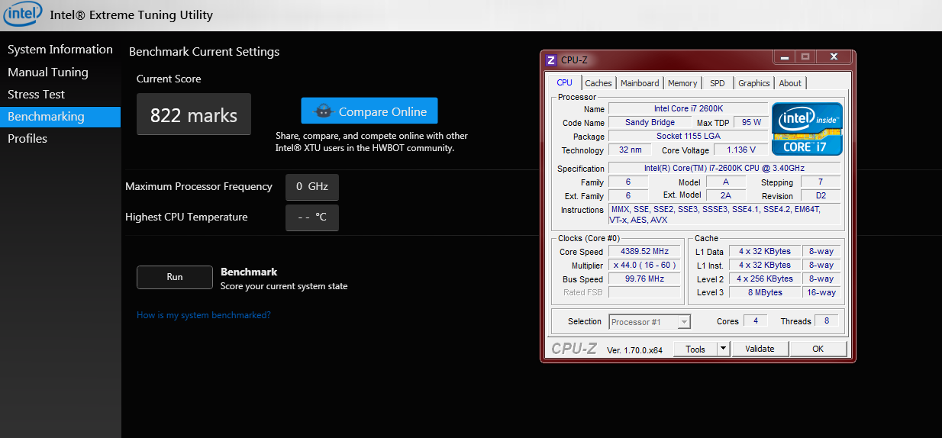Click the '4389.52 MHz' core speed value

(644, 252)
